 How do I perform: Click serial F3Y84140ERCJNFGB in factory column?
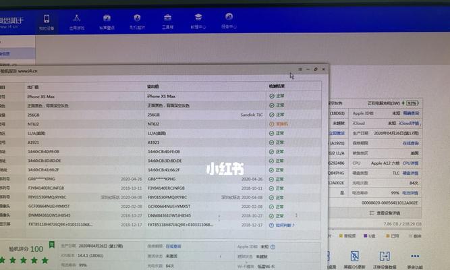tap(46, 188)
